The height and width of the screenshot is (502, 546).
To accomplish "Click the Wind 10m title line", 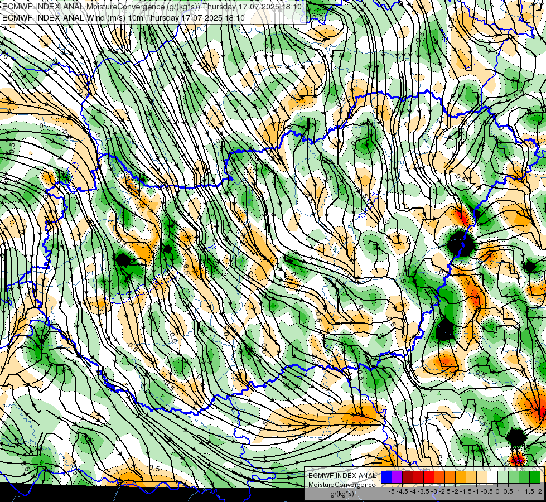I will click(x=123, y=18).
